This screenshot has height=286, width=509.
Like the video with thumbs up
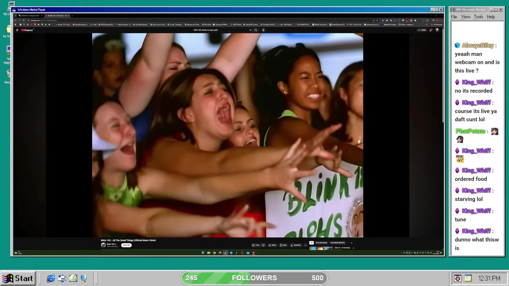[255, 245]
